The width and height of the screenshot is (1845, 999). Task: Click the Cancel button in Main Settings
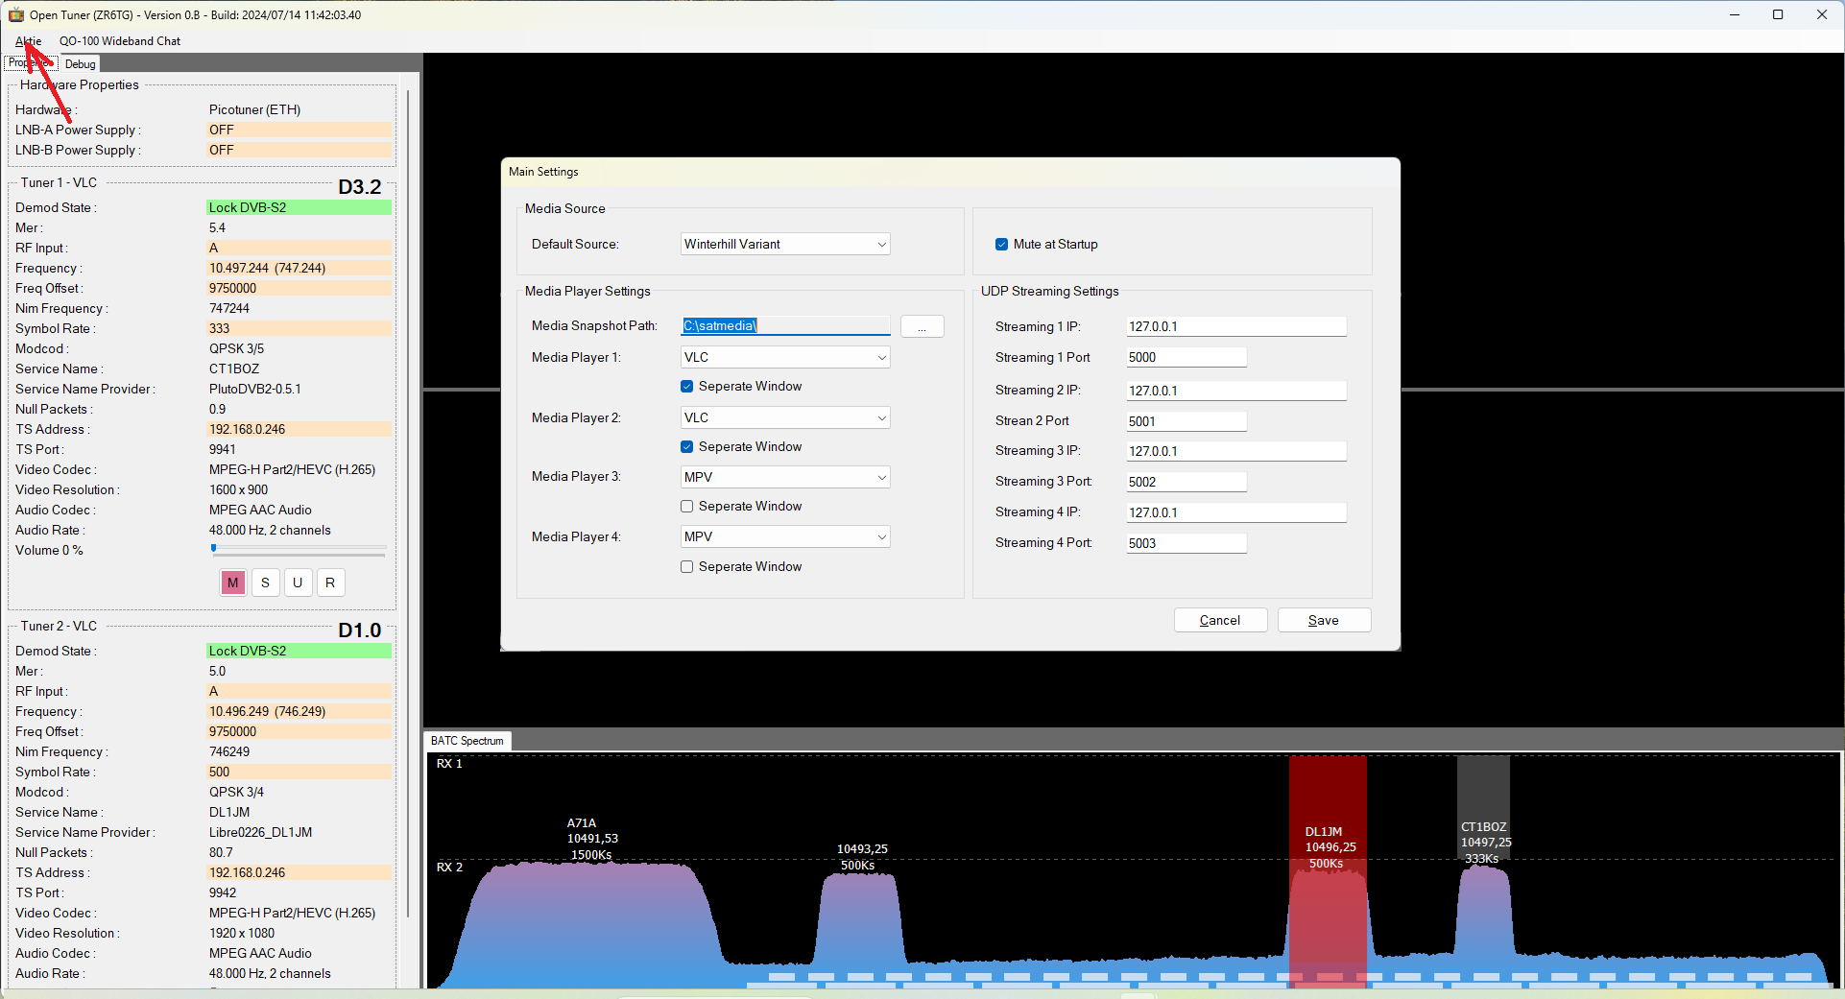(x=1220, y=620)
